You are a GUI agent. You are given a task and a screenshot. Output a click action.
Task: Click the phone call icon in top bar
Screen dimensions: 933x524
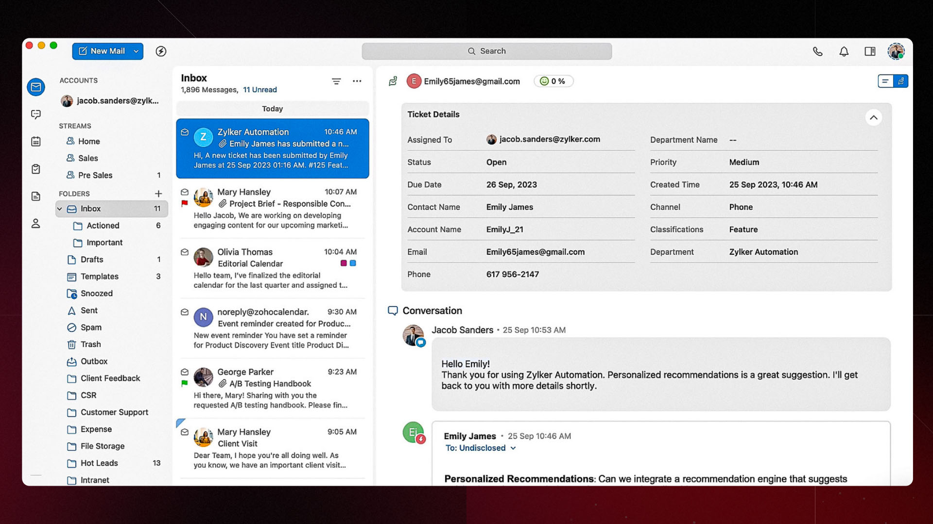coord(818,51)
